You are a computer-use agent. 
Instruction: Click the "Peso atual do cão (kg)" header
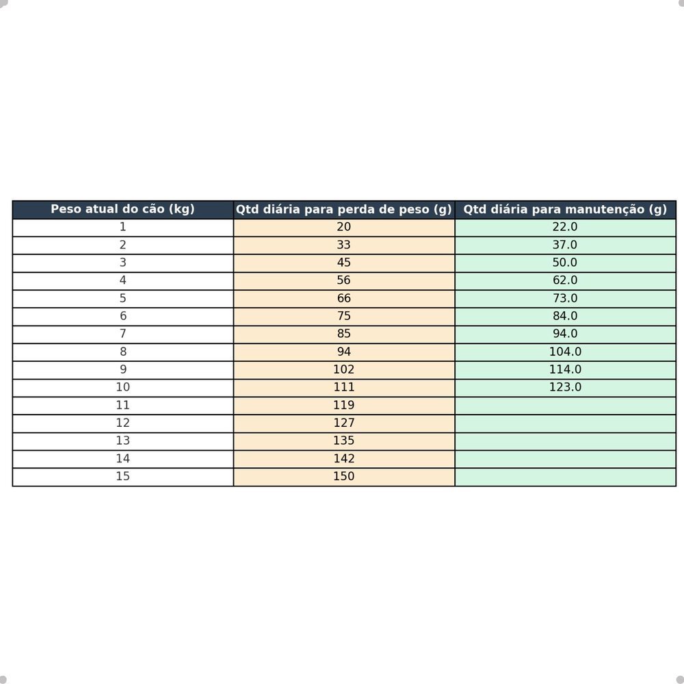click(122, 209)
